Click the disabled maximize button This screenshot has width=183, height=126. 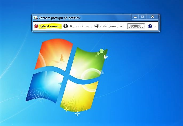(x=142, y=17)
